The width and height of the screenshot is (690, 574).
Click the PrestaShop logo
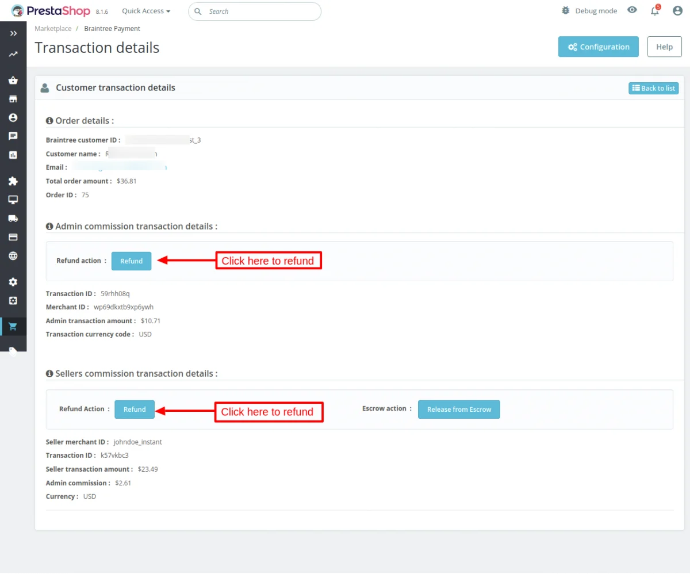(51, 11)
